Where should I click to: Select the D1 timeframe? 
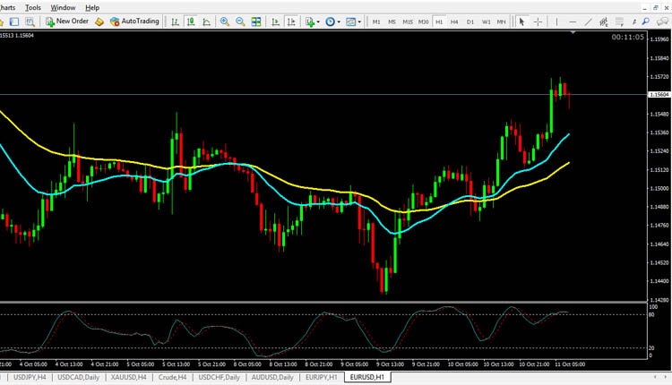pyautogui.click(x=470, y=21)
